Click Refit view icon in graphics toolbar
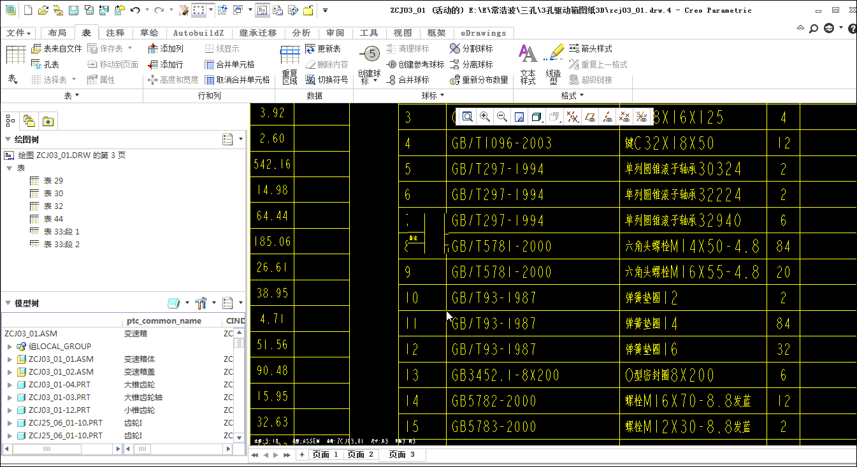The width and height of the screenshot is (857, 467). point(468,117)
